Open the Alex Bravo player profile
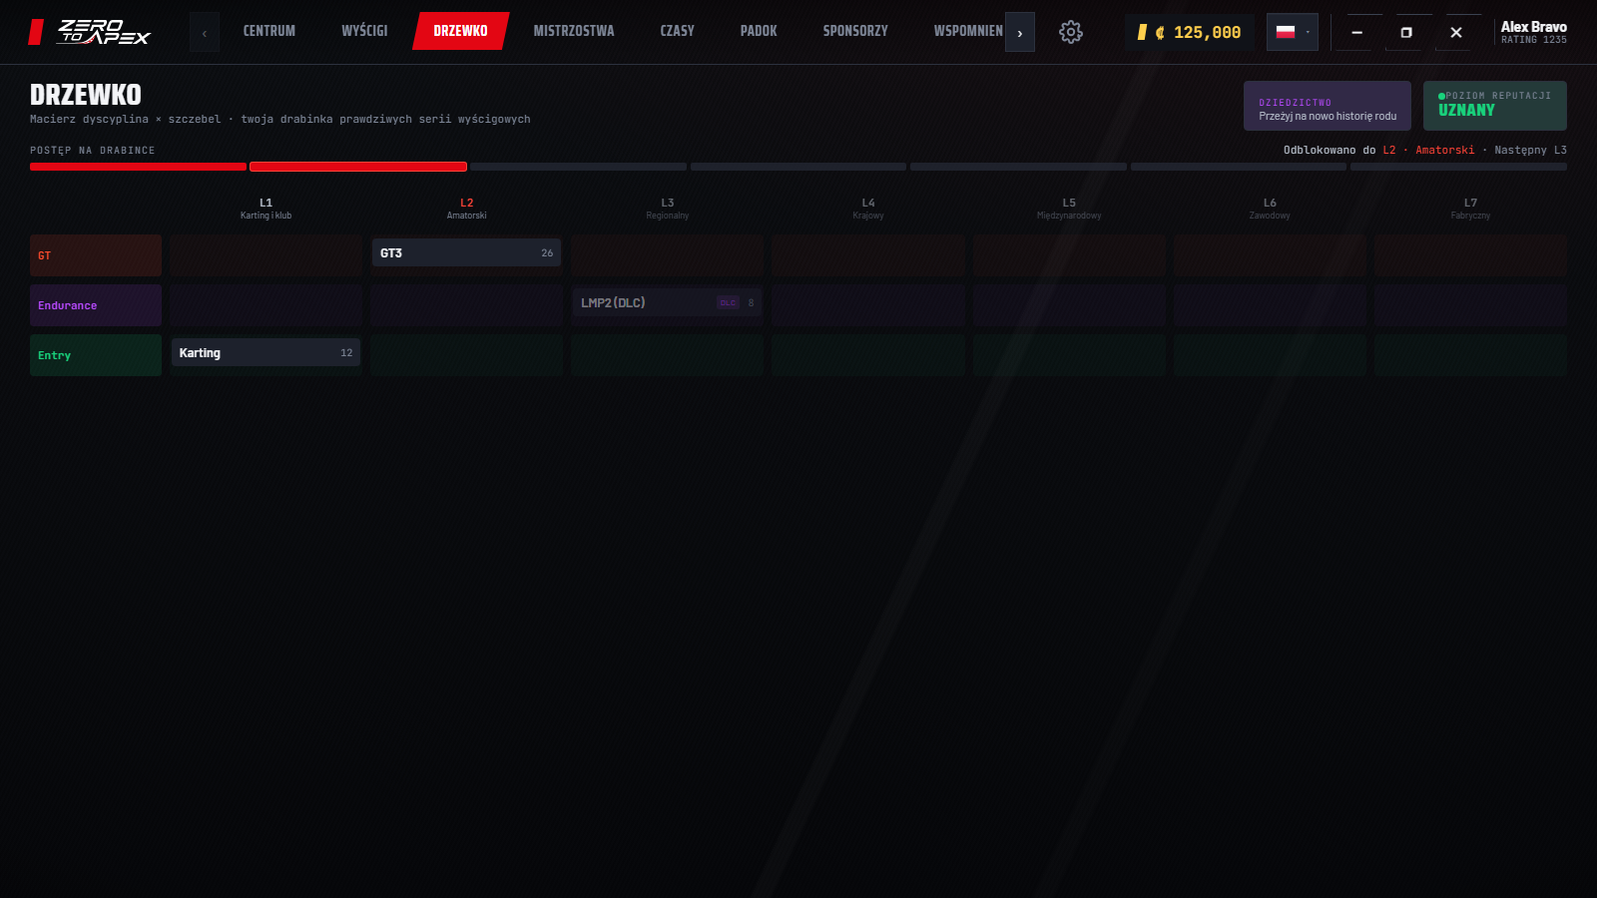Image resolution: width=1597 pixels, height=898 pixels. pos(1533,32)
